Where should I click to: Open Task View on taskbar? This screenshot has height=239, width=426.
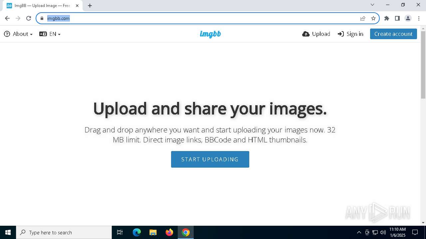120,232
